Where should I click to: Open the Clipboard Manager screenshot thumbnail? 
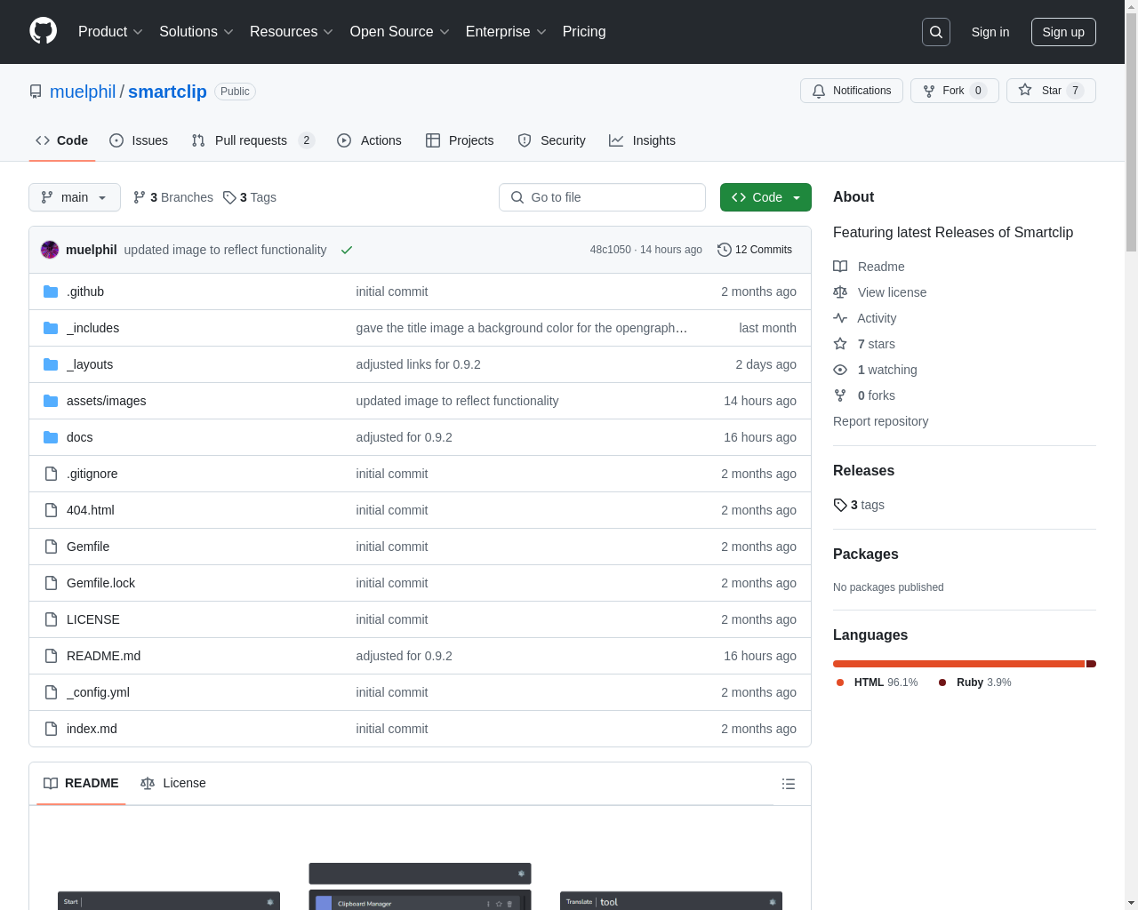pos(420,886)
